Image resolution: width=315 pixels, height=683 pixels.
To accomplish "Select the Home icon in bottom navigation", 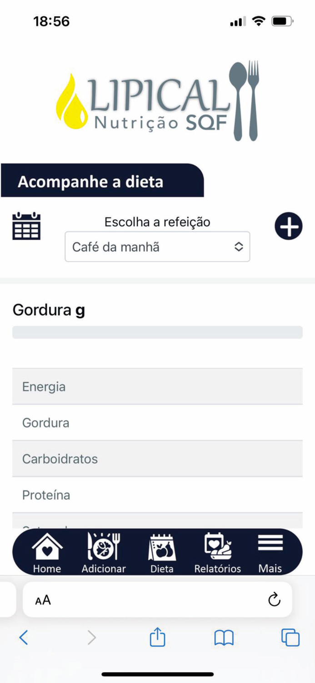I will pyautogui.click(x=47, y=551).
